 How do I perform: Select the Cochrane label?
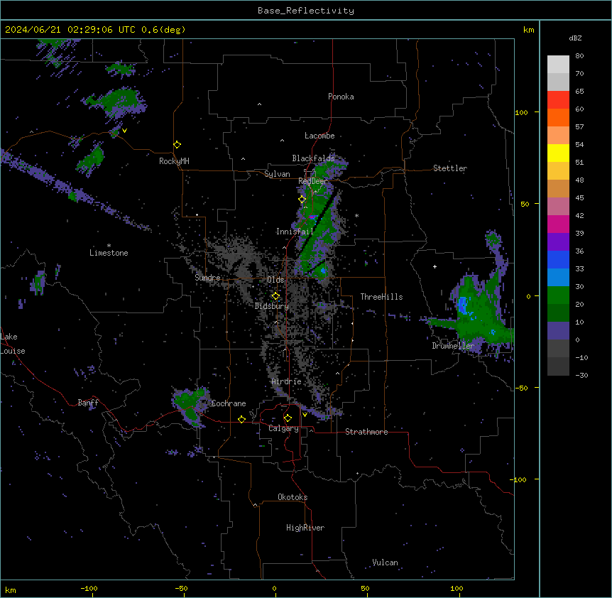pos(229,403)
